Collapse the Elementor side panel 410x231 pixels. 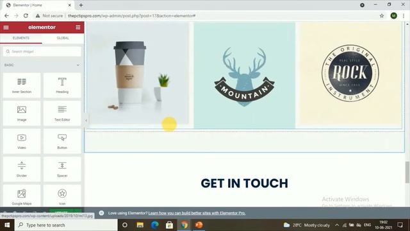[86, 121]
